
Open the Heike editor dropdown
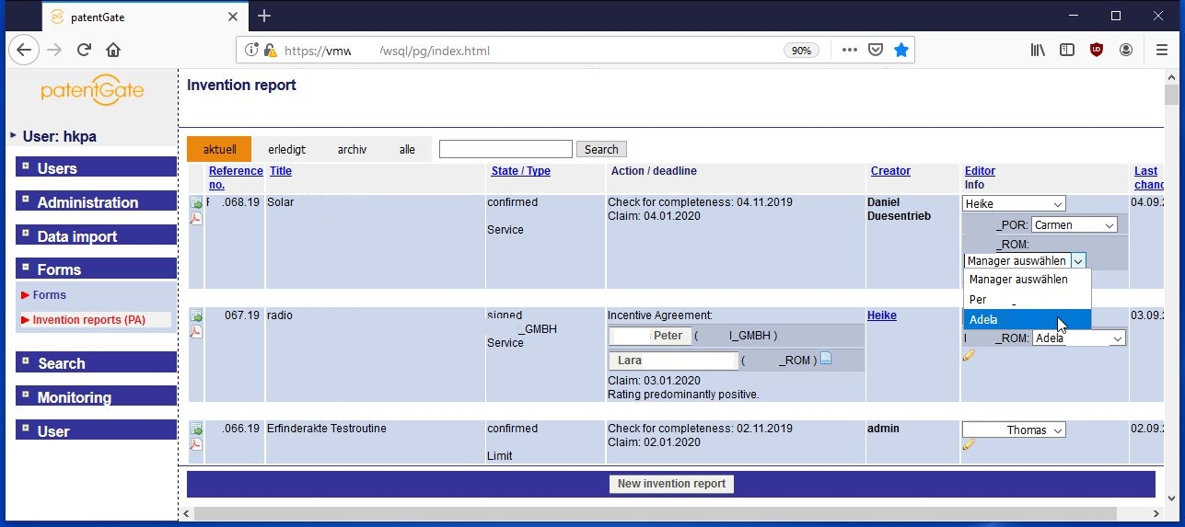pos(1014,203)
